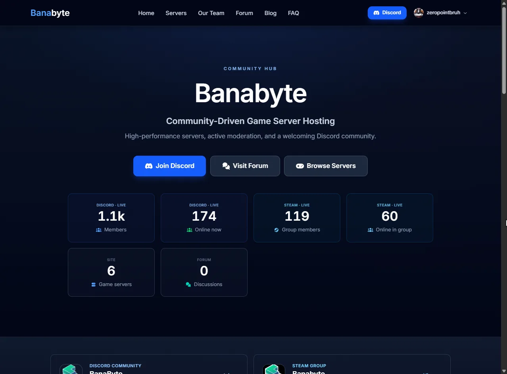Select the 0 Discussions stat value
The image size is (507, 374).
click(x=204, y=271)
